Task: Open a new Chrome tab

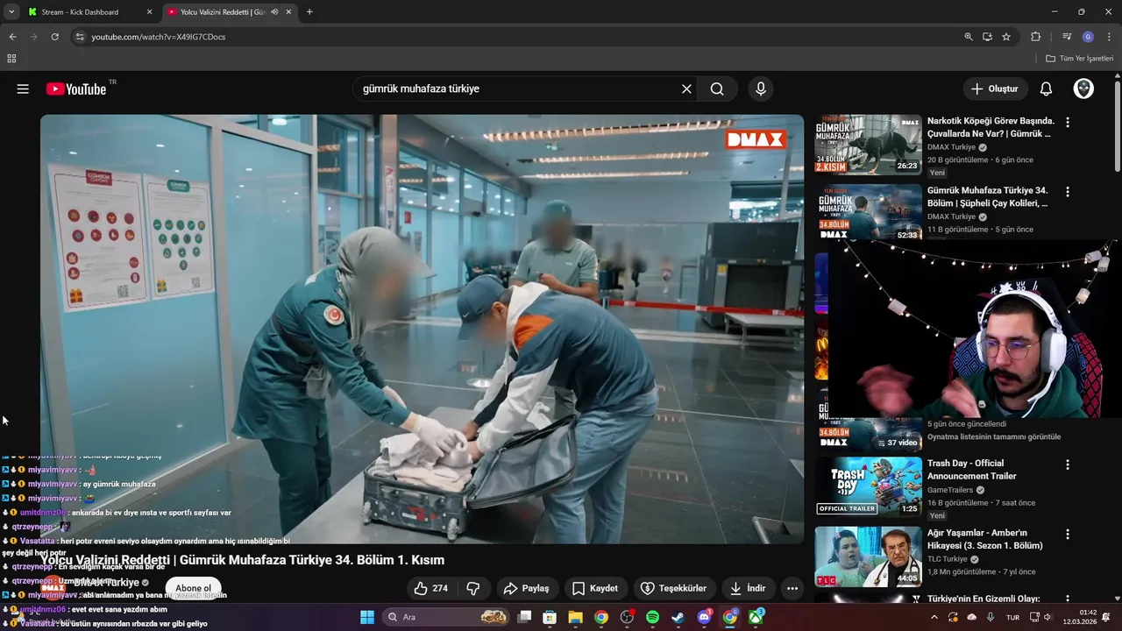Action: [x=309, y=12]
